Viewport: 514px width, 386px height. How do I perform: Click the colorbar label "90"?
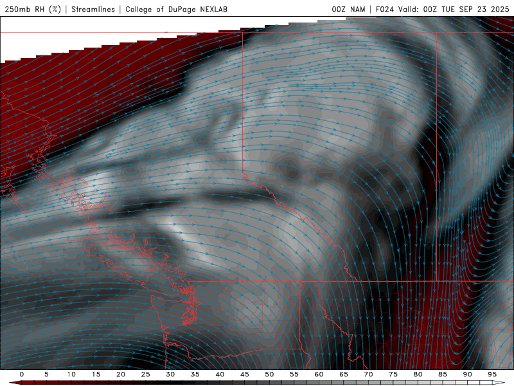(467, 374)
